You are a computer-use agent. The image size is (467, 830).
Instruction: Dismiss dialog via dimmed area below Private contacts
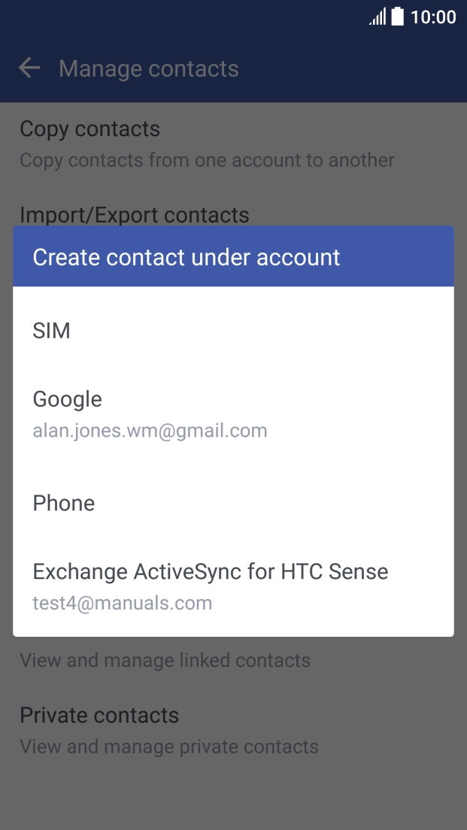tap(233, 793)
